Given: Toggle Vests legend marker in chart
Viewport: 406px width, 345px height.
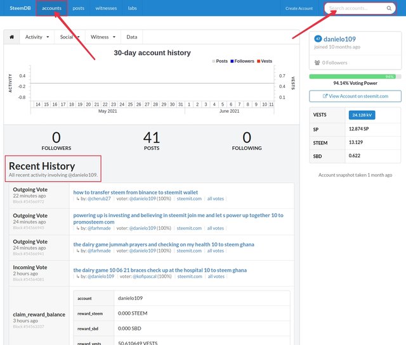Looking at the screenshot, I should (x=258, y=61).
